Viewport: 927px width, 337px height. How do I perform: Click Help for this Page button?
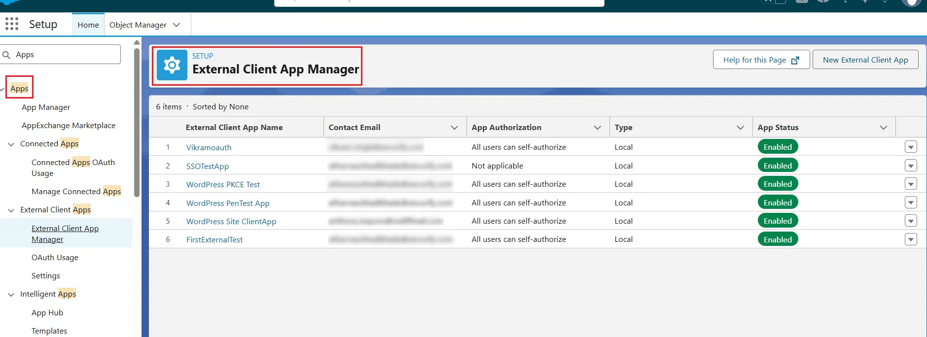[761, 60]
